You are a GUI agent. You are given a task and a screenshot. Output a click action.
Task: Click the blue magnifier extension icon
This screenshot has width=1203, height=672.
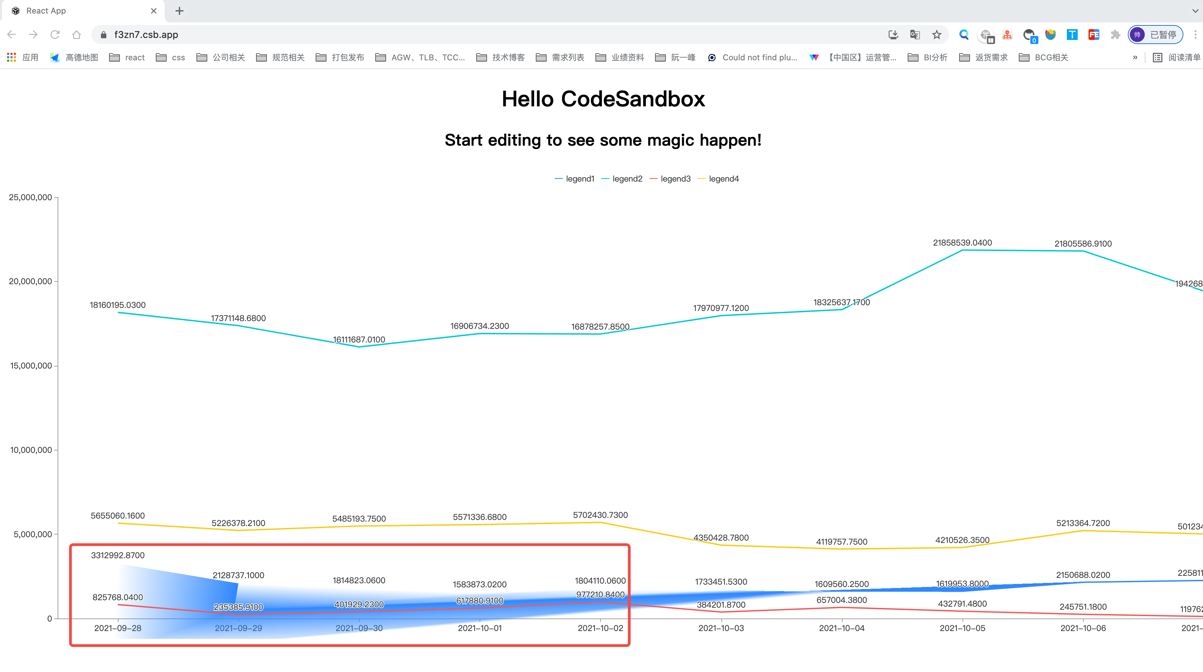click(x=964, y=35)
